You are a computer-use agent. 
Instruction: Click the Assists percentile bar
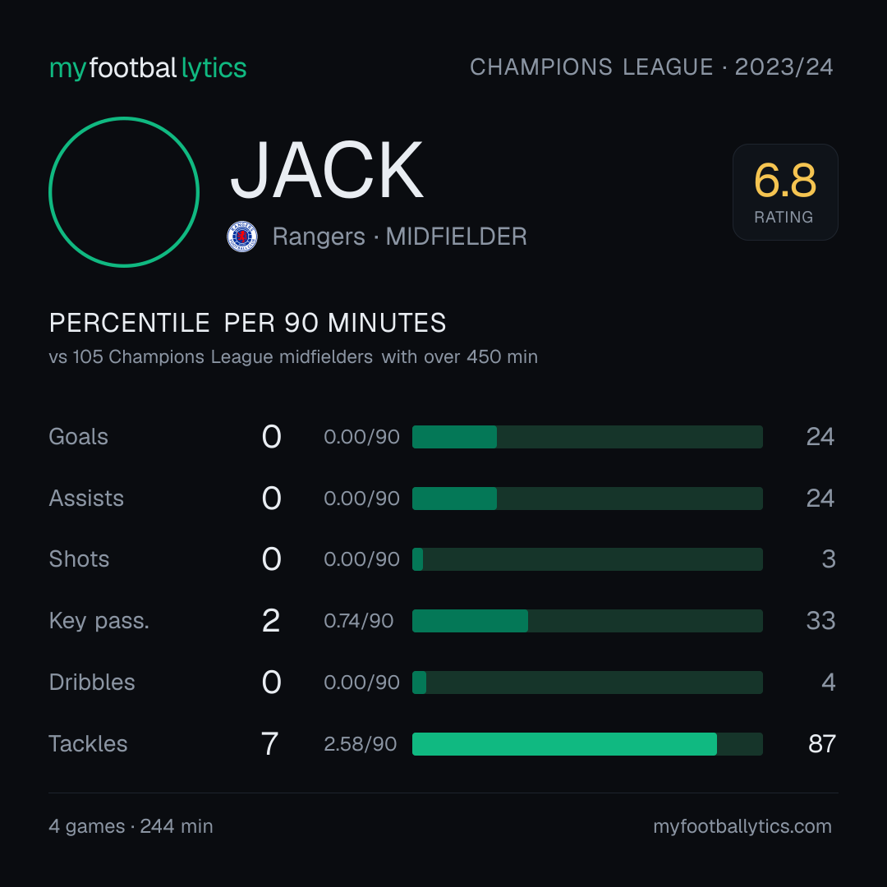click(x=587, y=499)
